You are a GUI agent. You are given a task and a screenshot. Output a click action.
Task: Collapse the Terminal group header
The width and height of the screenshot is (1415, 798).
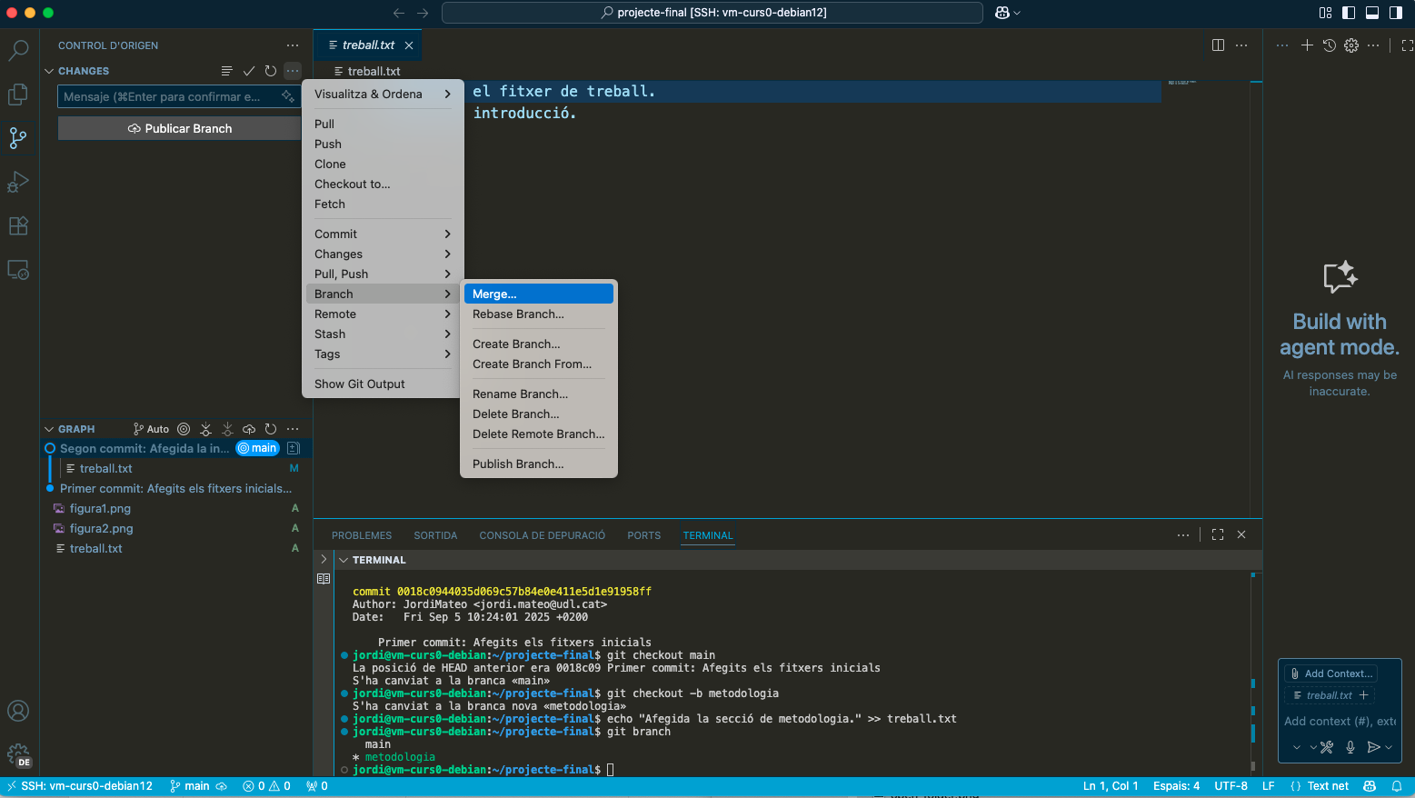tap(344, 560)
